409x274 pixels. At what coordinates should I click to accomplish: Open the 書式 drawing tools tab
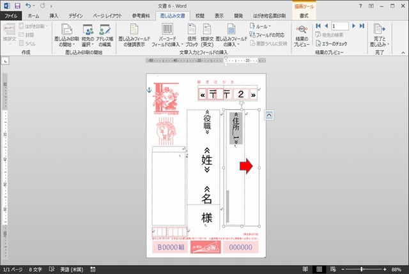click(x=304, y=16)
